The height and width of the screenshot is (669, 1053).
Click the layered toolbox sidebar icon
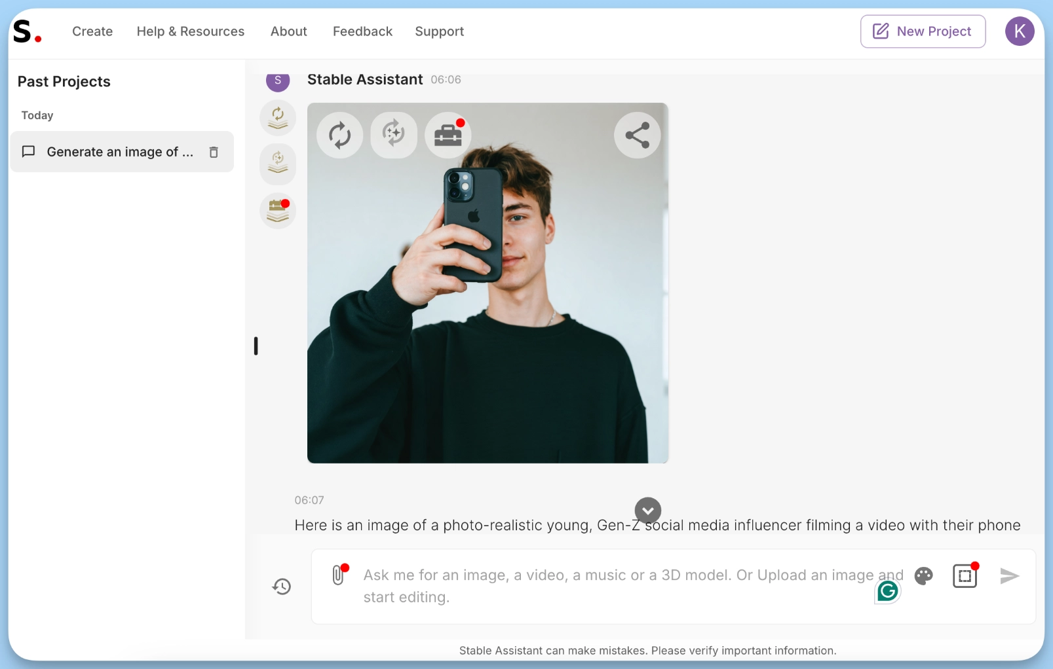pos(278,211)
